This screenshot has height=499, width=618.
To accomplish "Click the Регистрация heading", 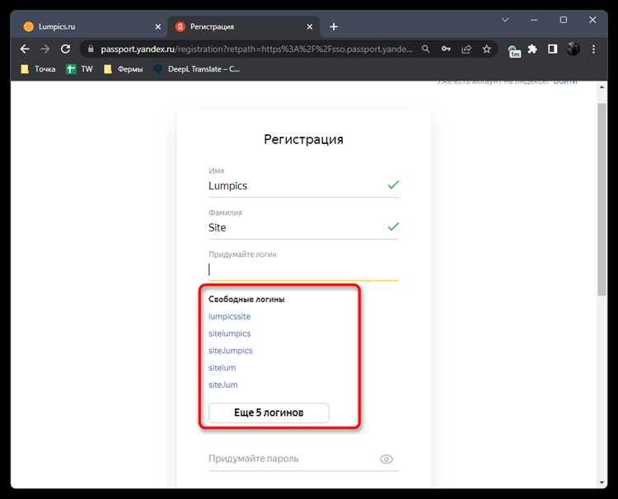I will coord(303,139).
